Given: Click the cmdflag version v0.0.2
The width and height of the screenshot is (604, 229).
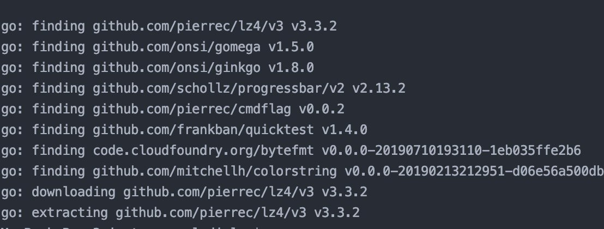Looking at the screenshot, I should (x=321, y=109).
